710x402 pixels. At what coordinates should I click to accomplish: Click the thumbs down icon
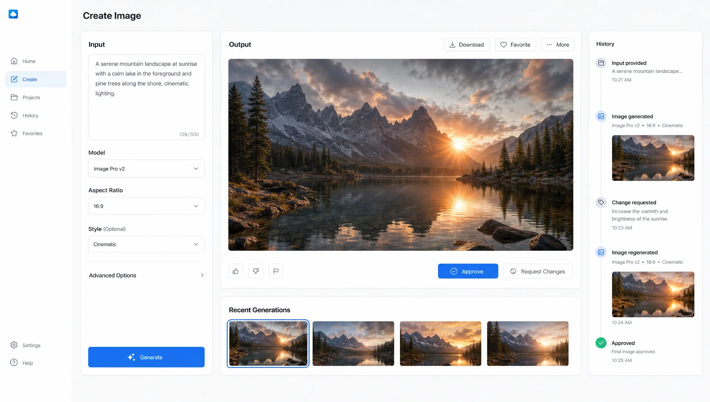[256, 271]
